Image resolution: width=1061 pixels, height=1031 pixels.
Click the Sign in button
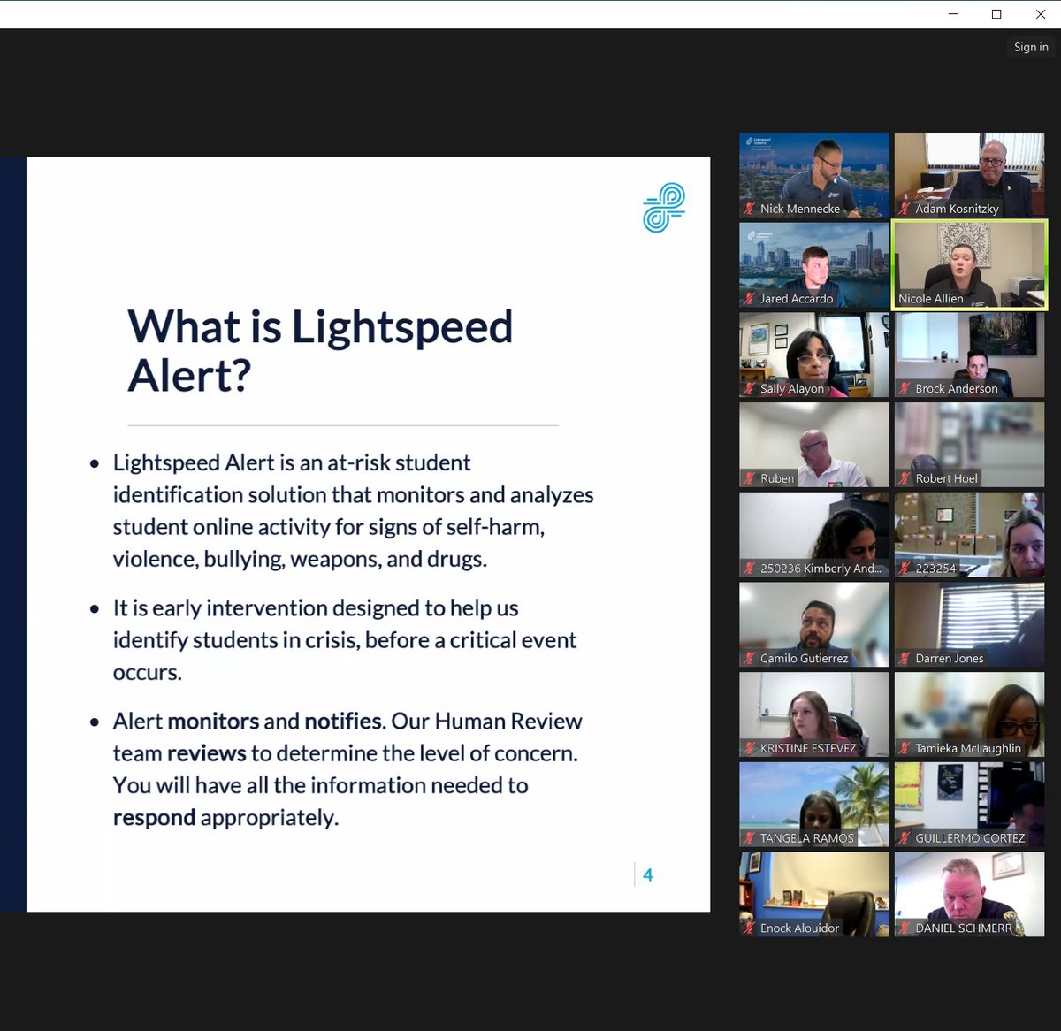click(1030, 46)
